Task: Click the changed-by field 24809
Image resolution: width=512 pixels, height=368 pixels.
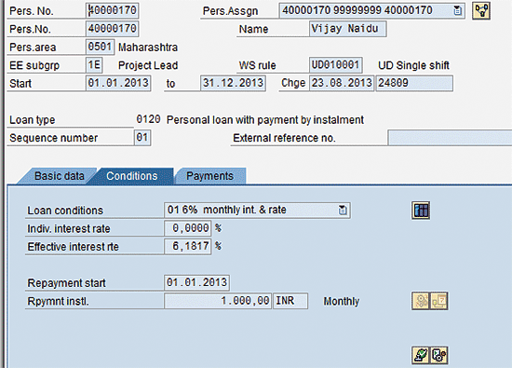Action: pyautogui.click(x=414, y=83)
